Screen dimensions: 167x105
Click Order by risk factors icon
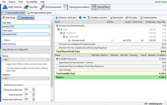57,18
